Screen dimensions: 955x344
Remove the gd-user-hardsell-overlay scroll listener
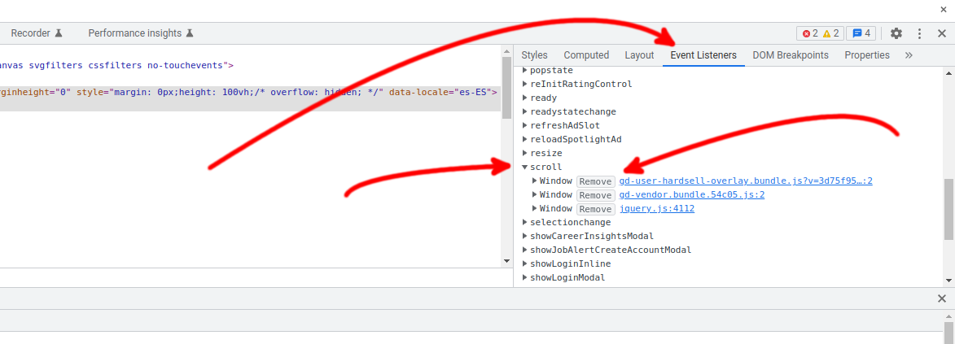(x=595, y=181)
